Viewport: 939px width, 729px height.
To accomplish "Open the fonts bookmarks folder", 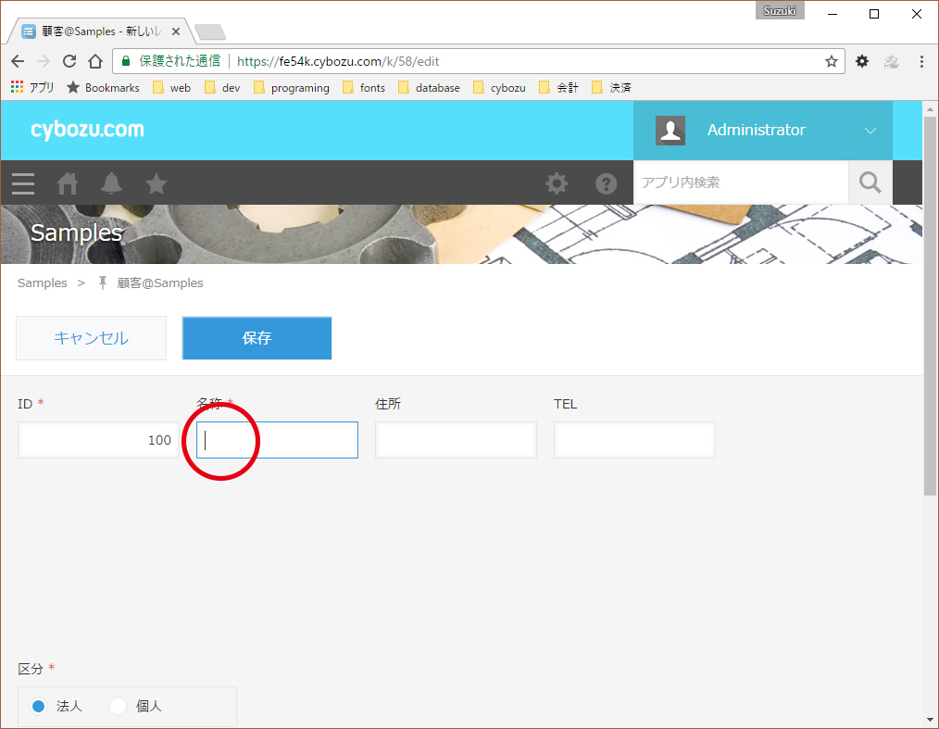I will [x=364, y=87].
